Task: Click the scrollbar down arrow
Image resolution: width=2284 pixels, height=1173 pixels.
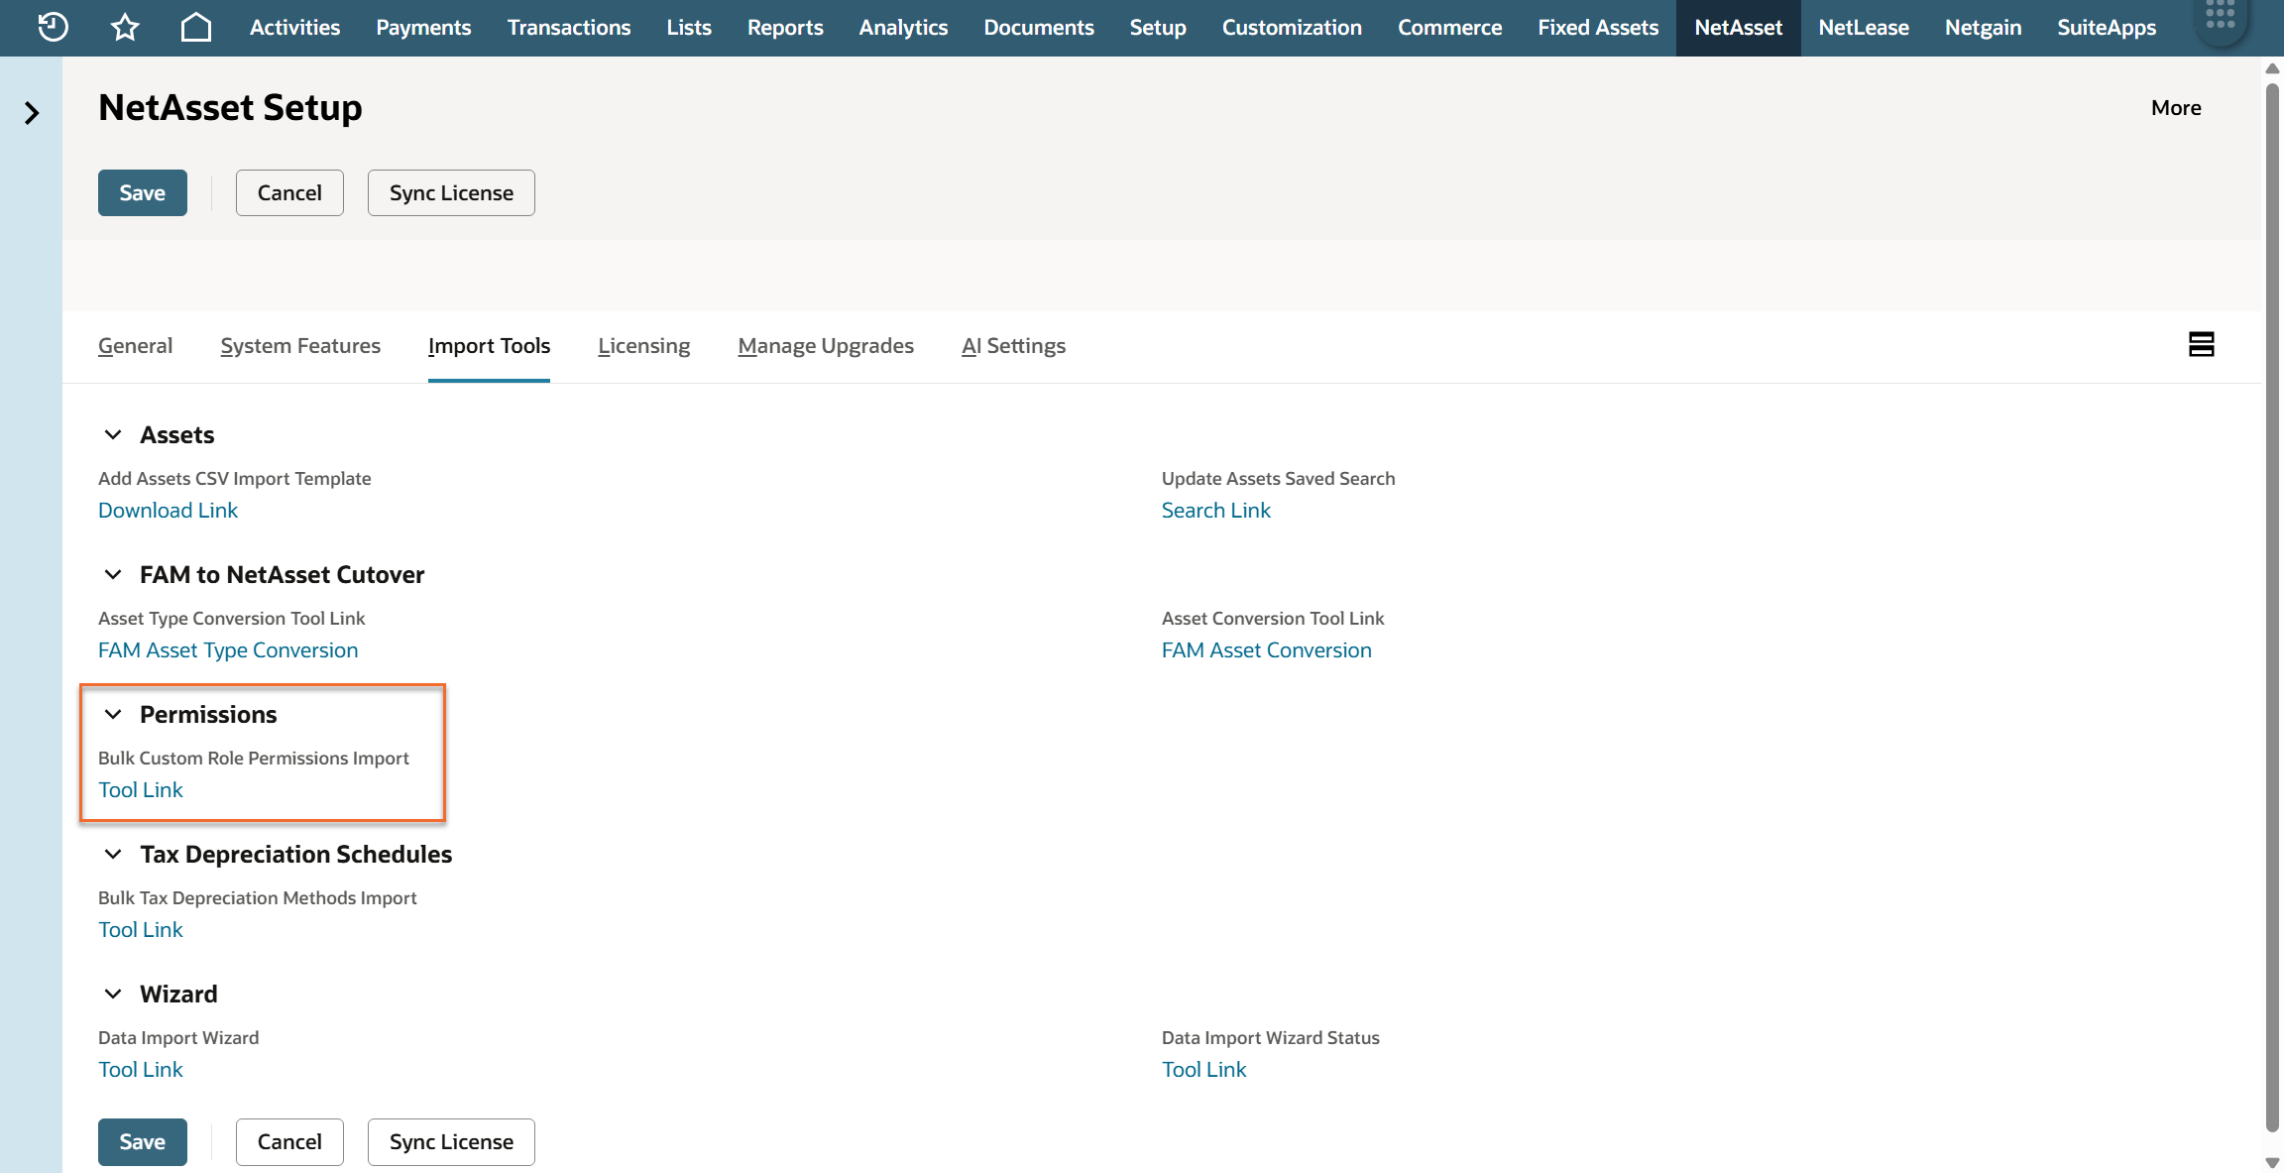Action: 2273,1162
